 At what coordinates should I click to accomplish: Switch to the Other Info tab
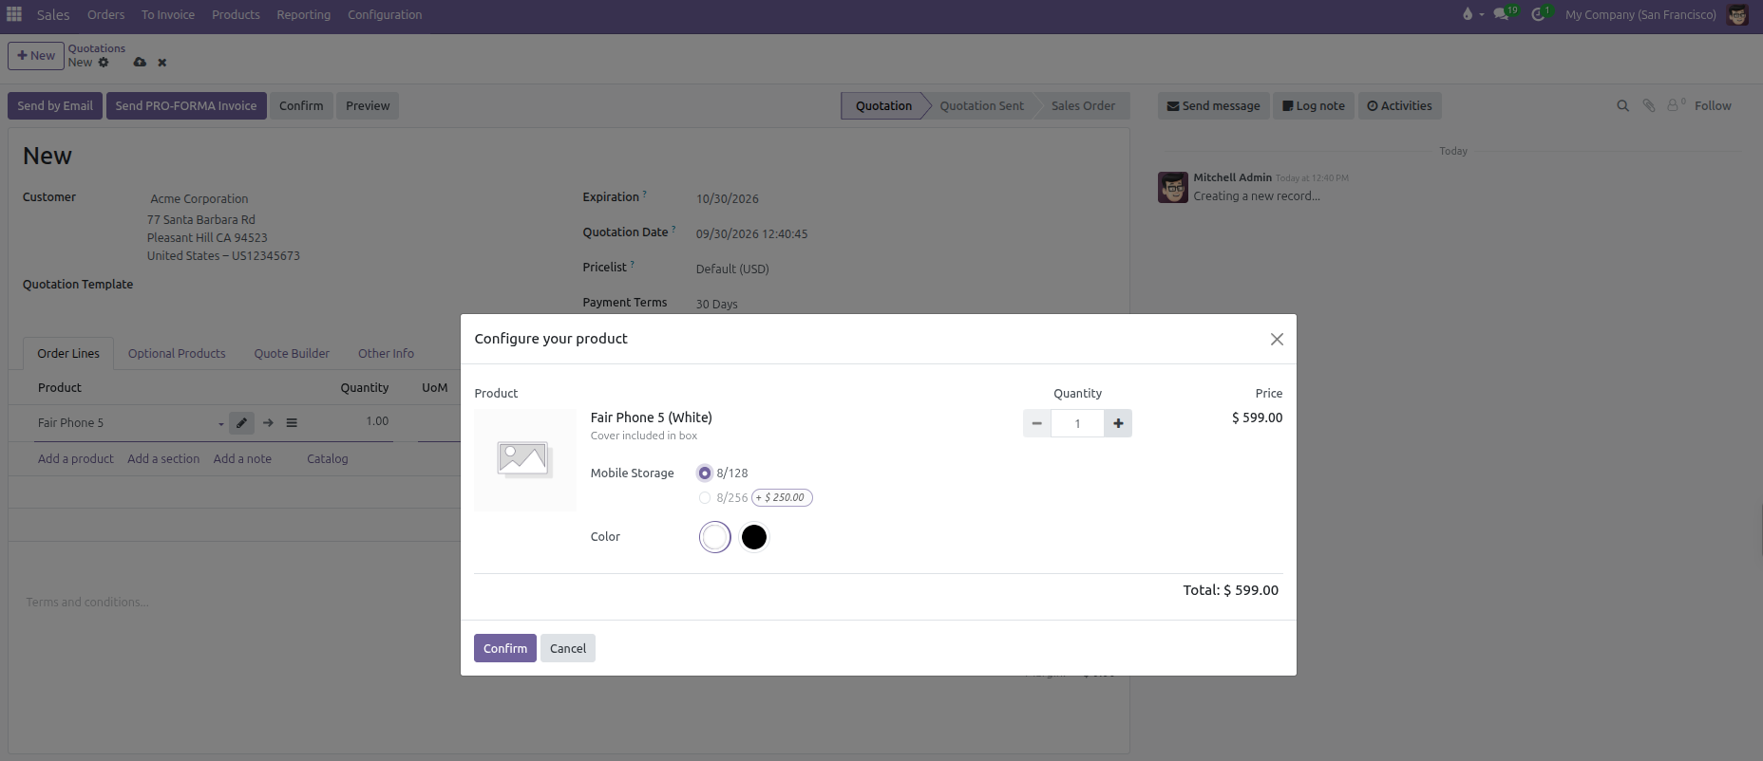click(386, 353)
